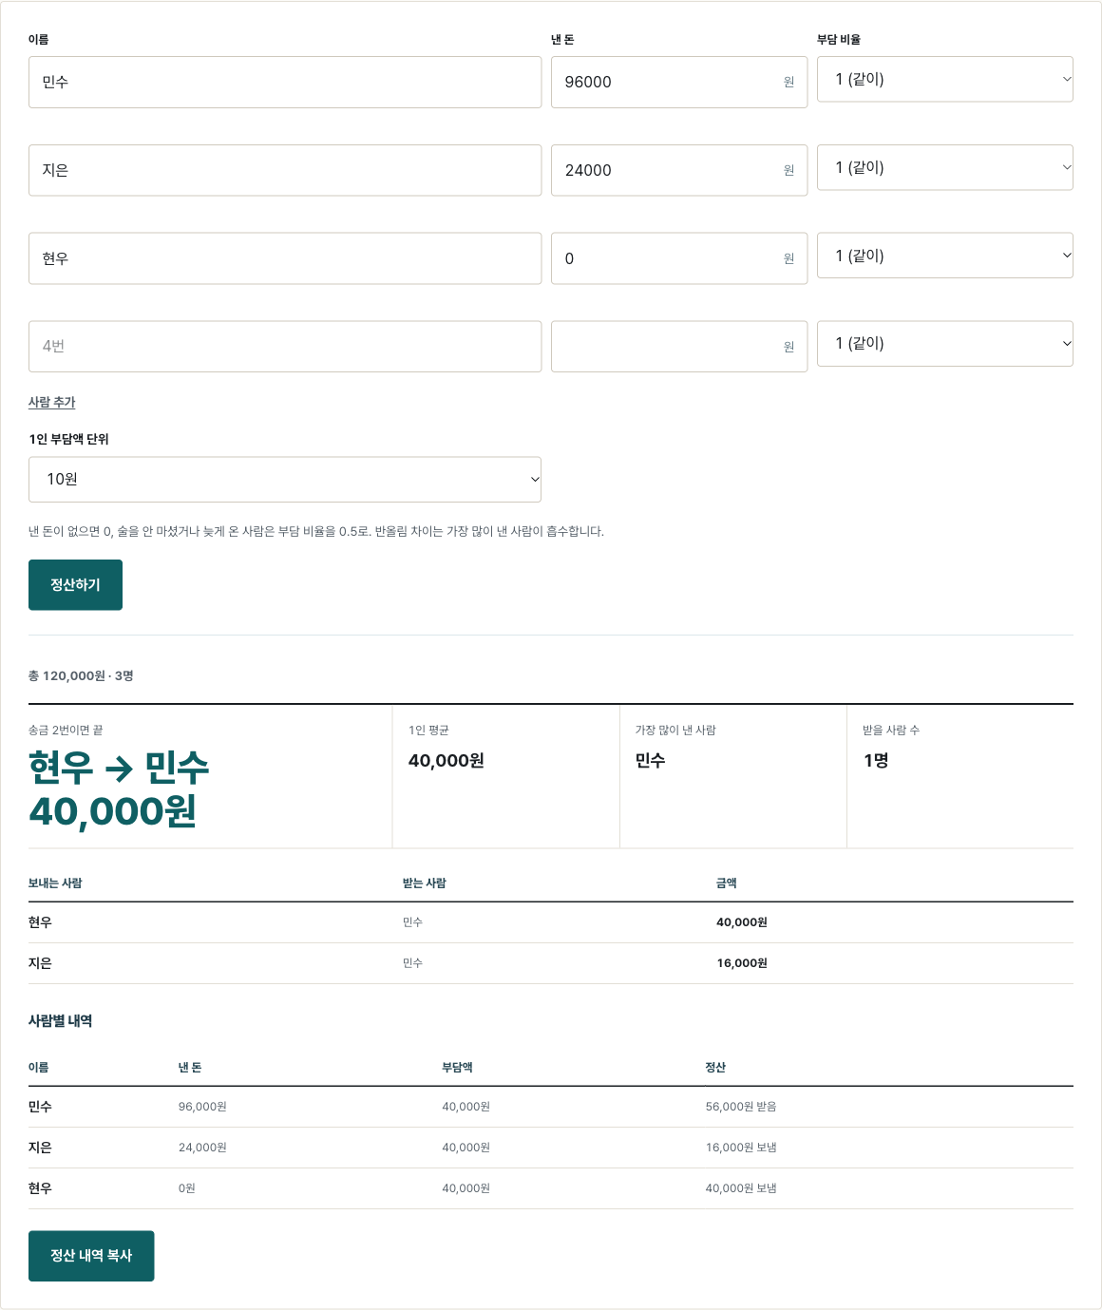Click the 56,000원 받음 cell
Viewport: 1102px width, 1310px height.
tap(741, 1107)
